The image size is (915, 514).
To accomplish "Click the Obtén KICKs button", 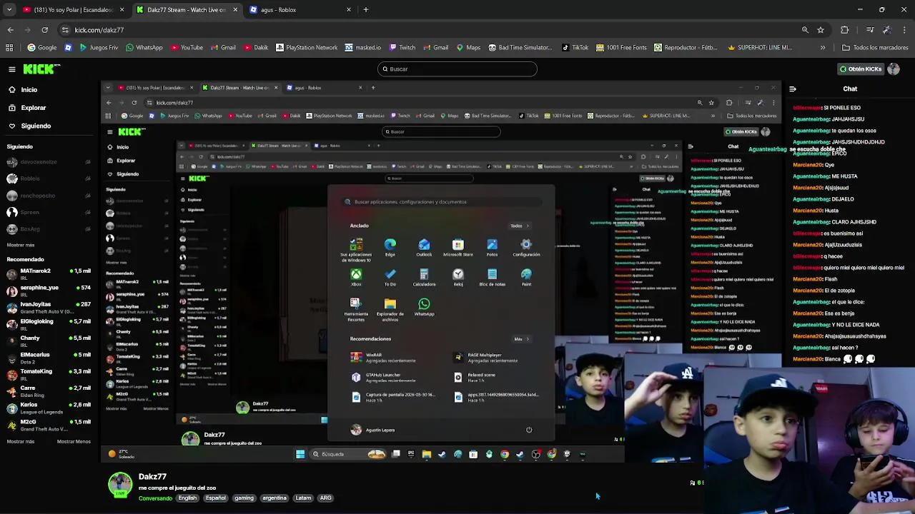I will pyautogui.click(x=861, y=69).
